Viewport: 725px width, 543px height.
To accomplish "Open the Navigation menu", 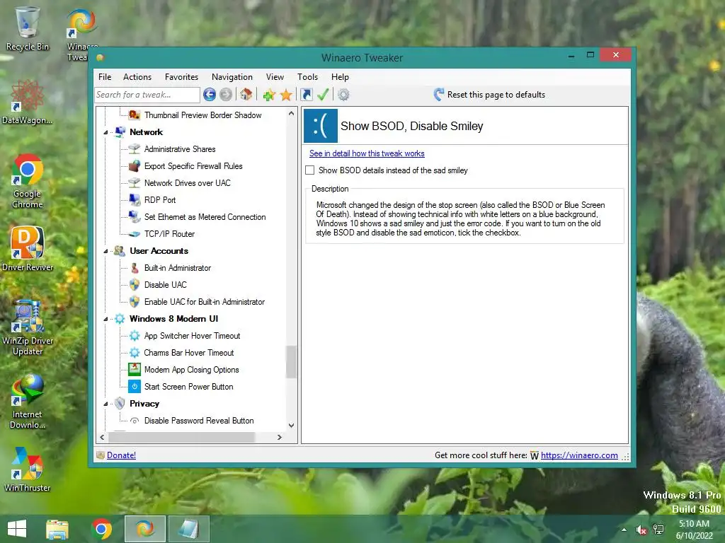I will tap(232, 77).
